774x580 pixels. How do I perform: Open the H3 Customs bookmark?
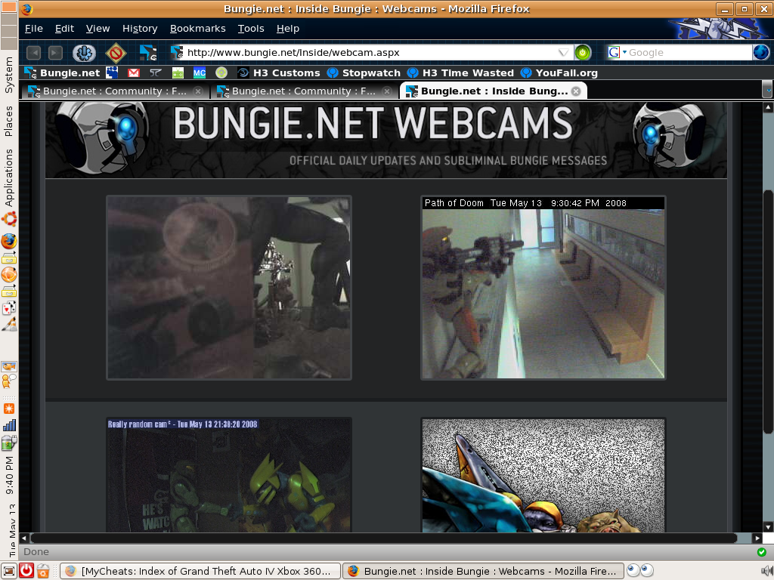pos(278,73)
